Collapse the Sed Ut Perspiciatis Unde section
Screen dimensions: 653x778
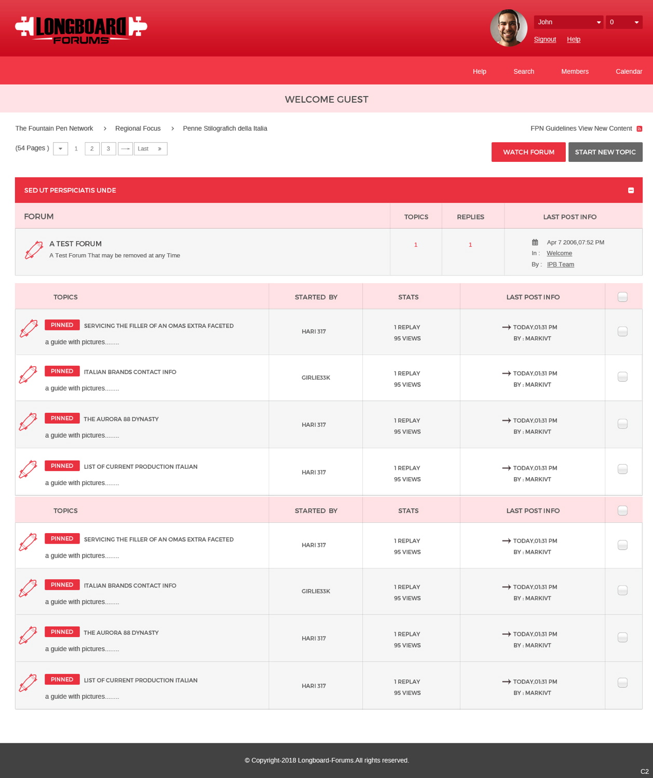(631, 190)
